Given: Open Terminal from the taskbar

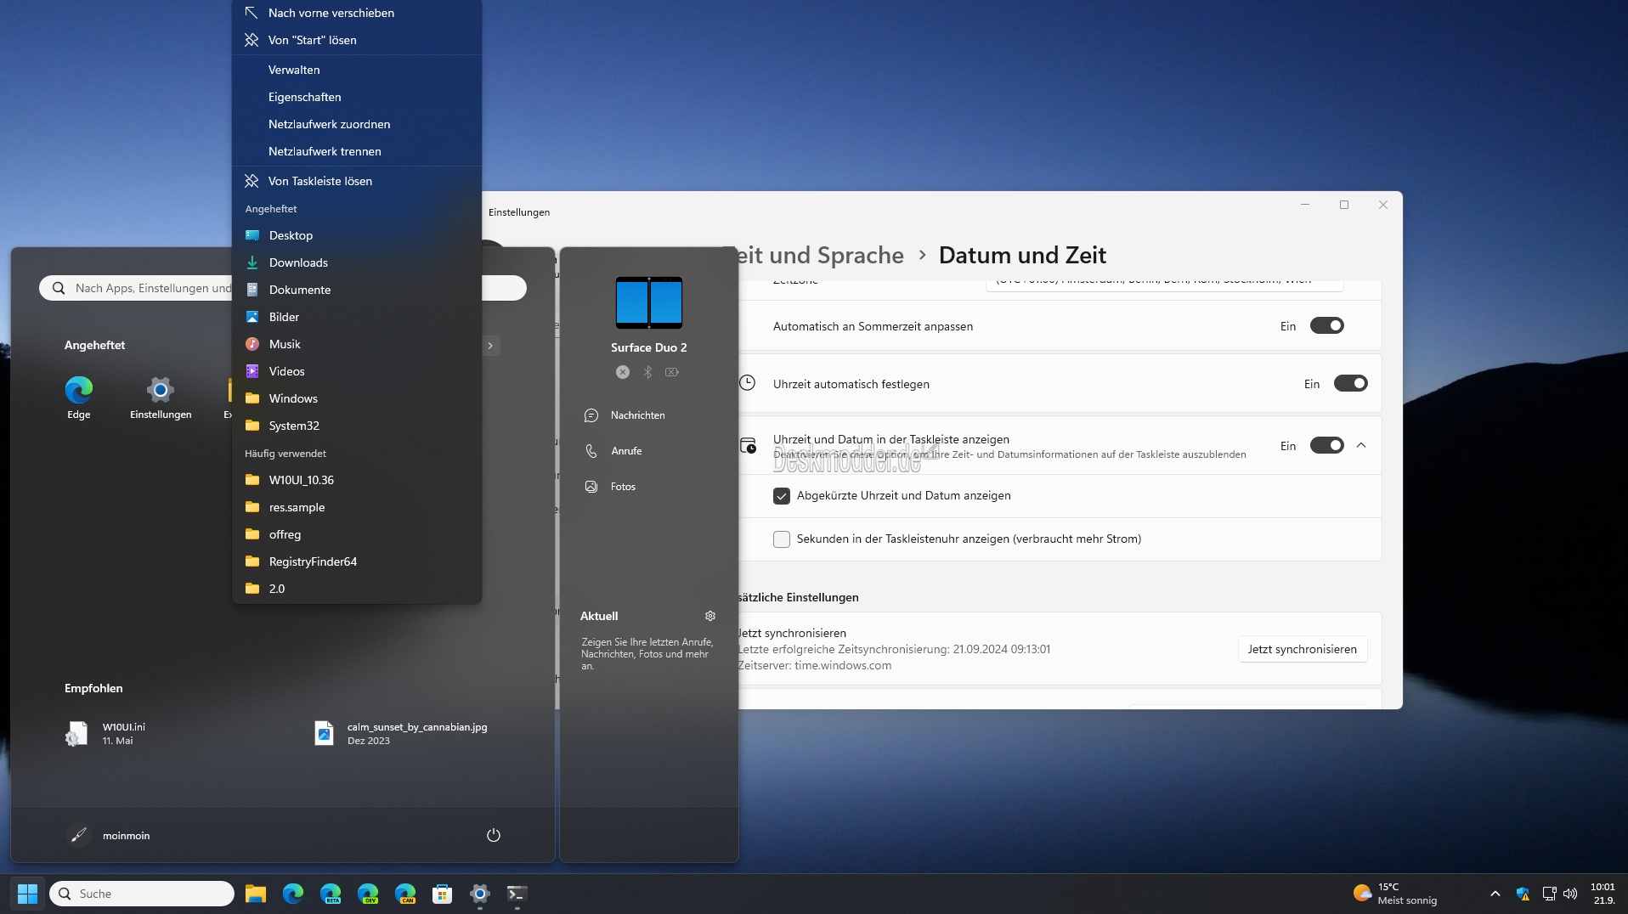Looking at the screenshot, I should 517,894.
